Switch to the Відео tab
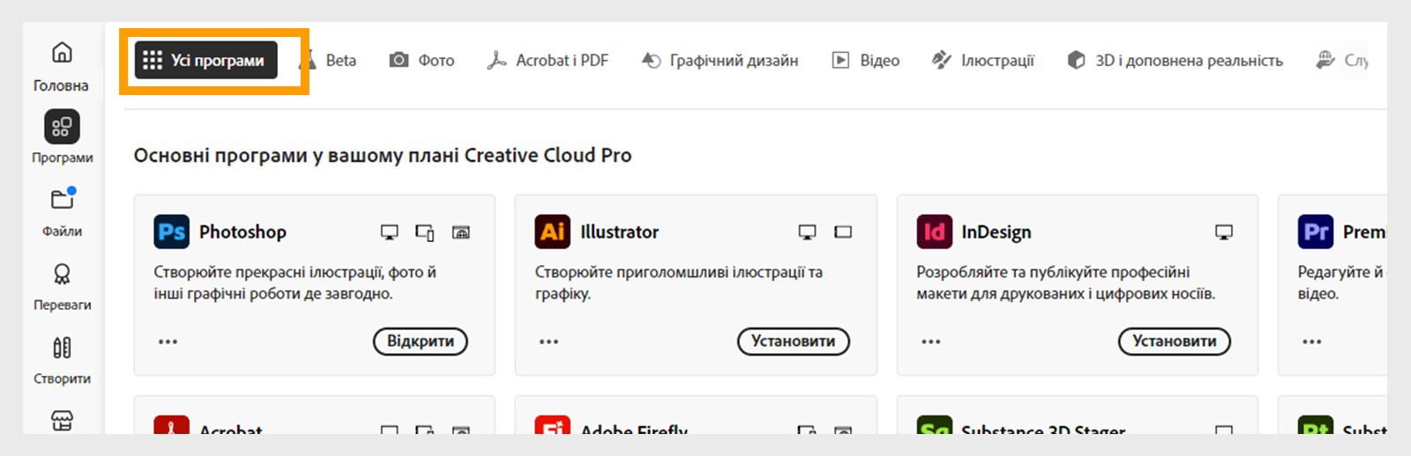Image resolution: width=1411 pixels, height=456 pixels. (x=866, y=60)
